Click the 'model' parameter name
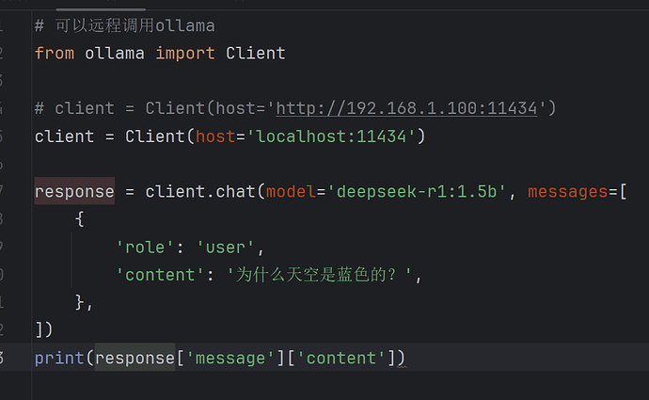 tap(291, 192)
